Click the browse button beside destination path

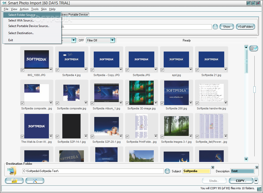click(167, 171)
